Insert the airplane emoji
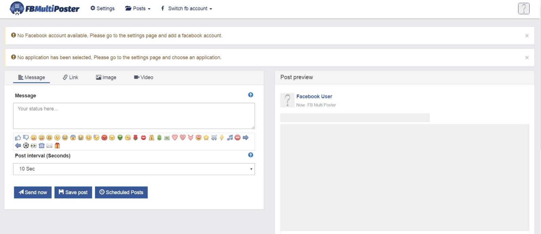Image resolution: width=541 pixels, height=234 pixels. pyautogui.click(x=214, y=138)
